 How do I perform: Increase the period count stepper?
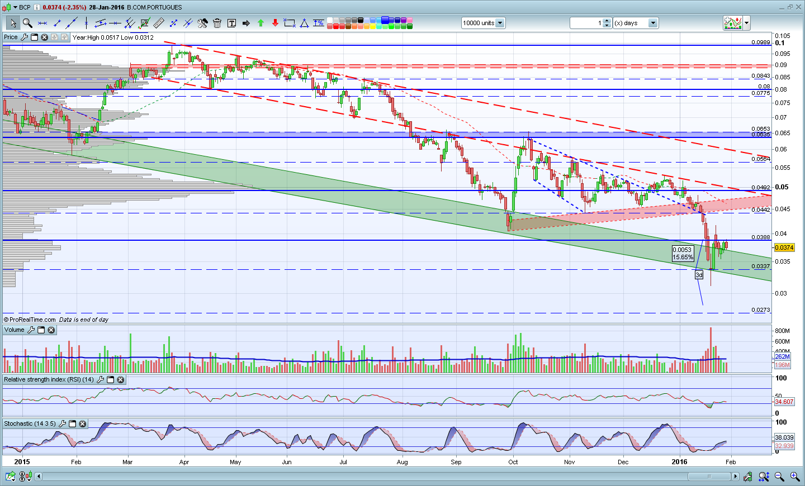tap(608, 21)
